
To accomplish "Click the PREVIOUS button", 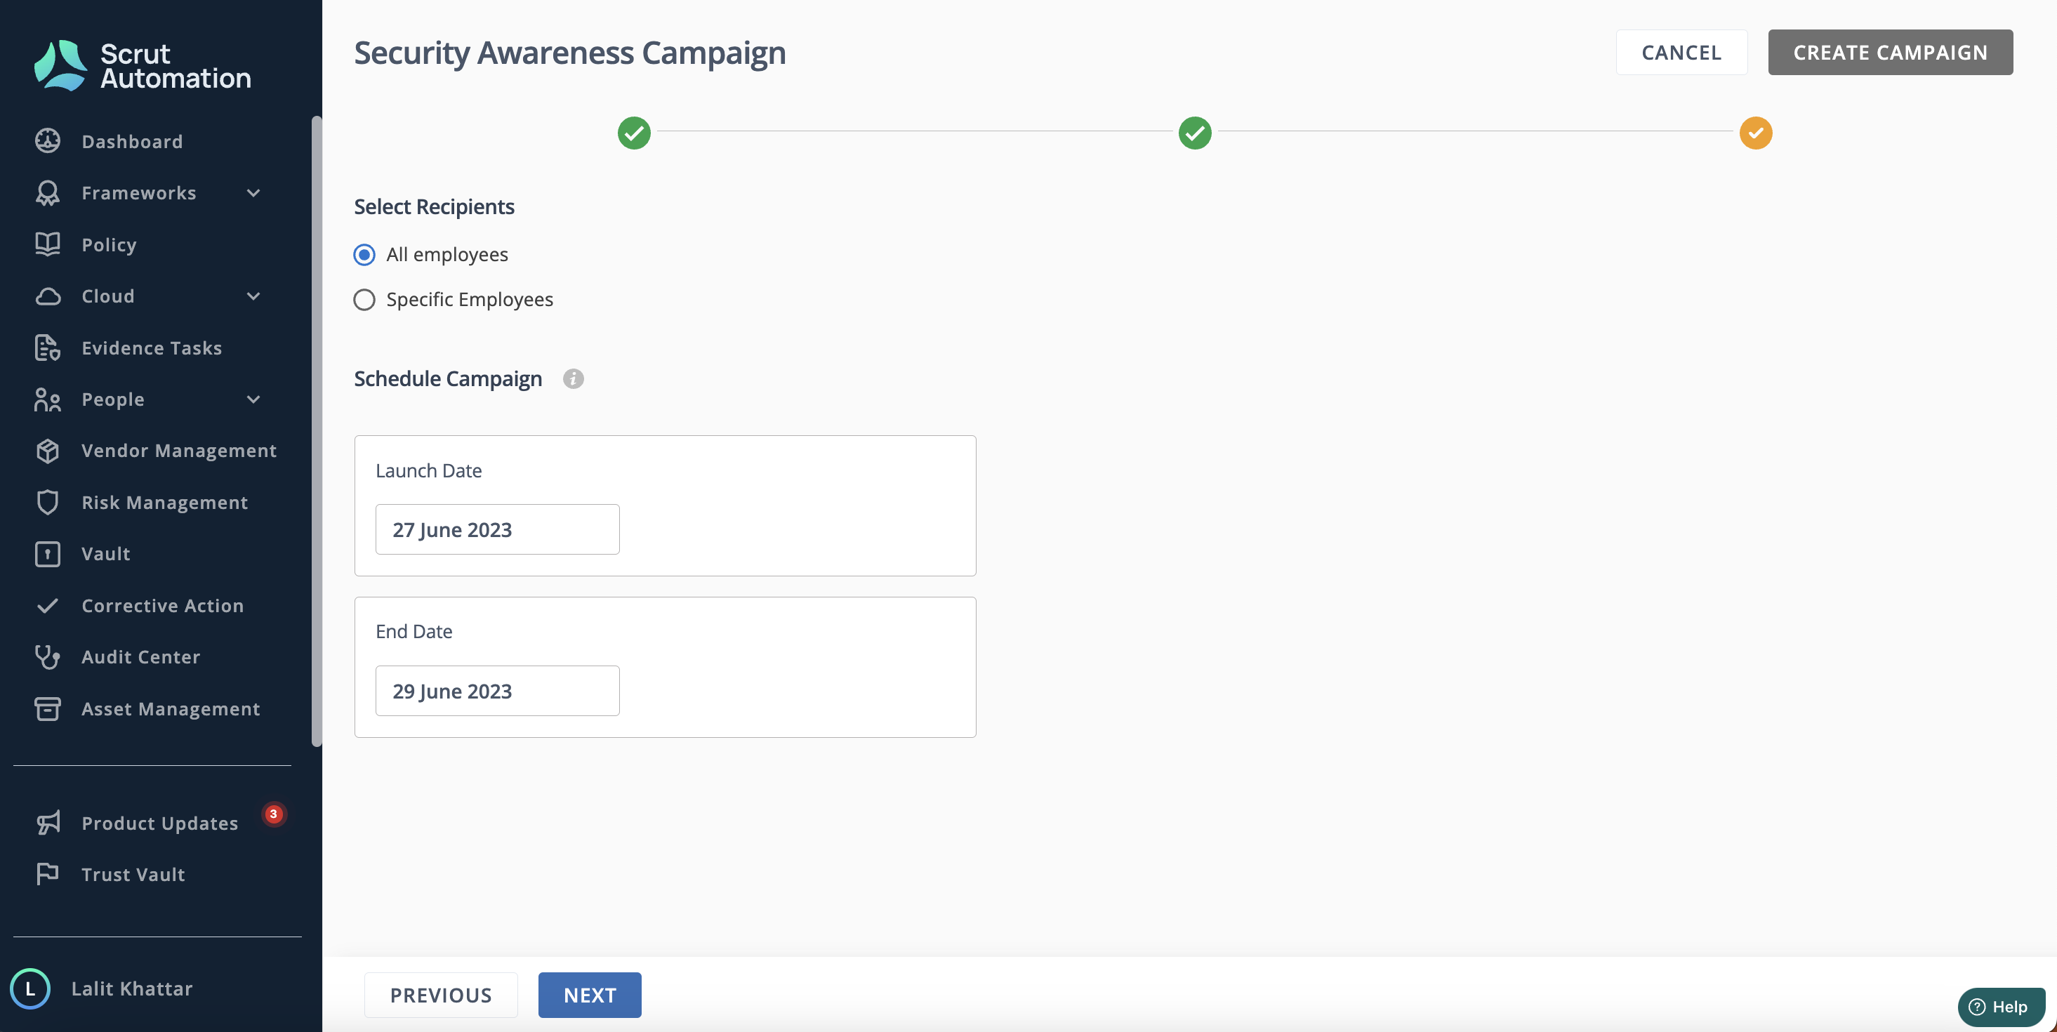I will [x=441, y=995].
